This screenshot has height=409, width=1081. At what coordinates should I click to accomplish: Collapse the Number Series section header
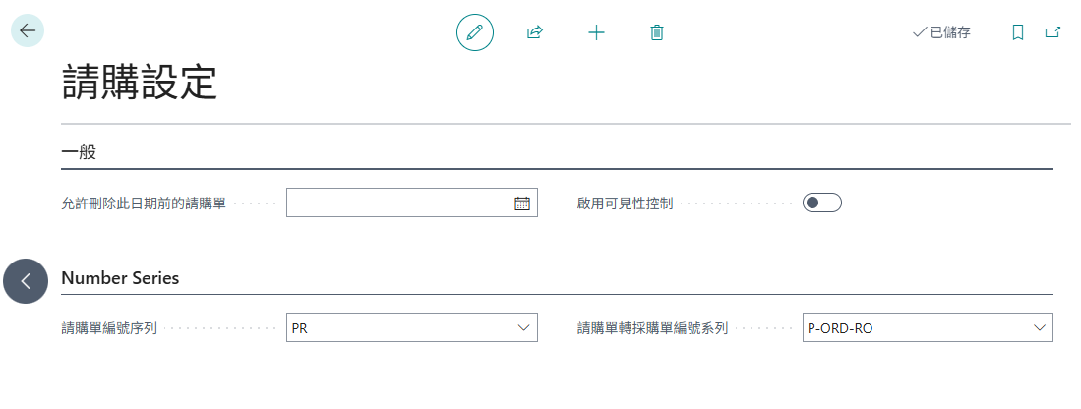pyautogui.click(x=120, y=278)
